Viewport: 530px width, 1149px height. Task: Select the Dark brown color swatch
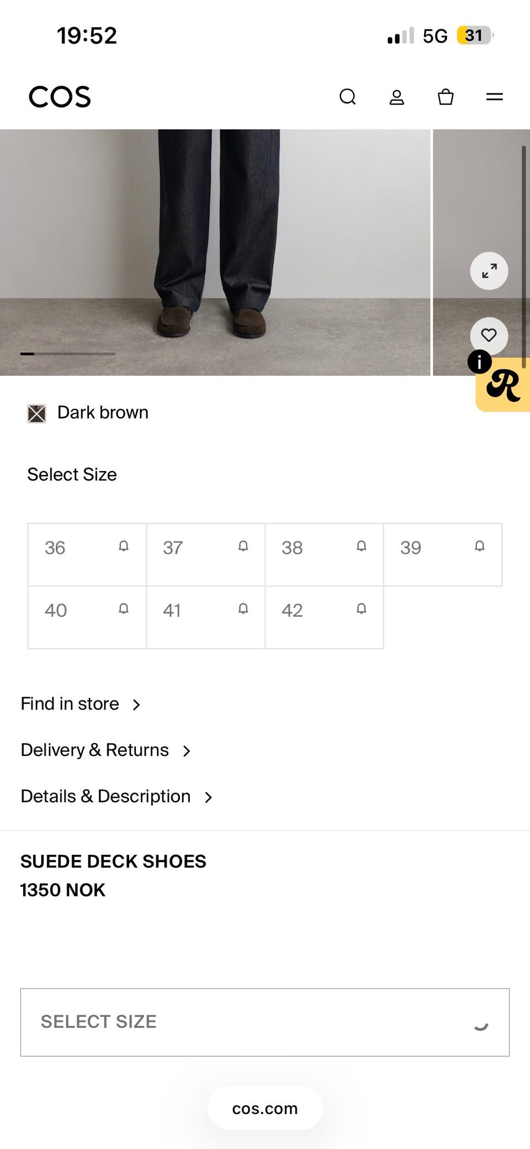click(x=36, y=414)
